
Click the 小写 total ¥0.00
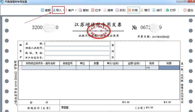click(150, 107)
